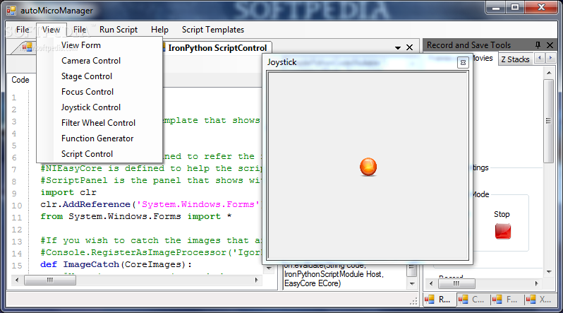
Task: Switch to the Z Stacks tab
Action: tap(515, 59)
